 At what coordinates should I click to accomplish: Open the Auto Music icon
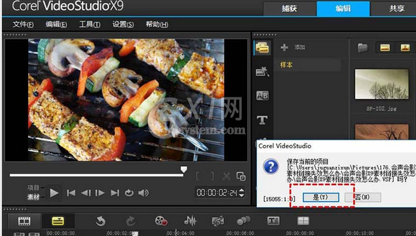(x=218, y=221)
